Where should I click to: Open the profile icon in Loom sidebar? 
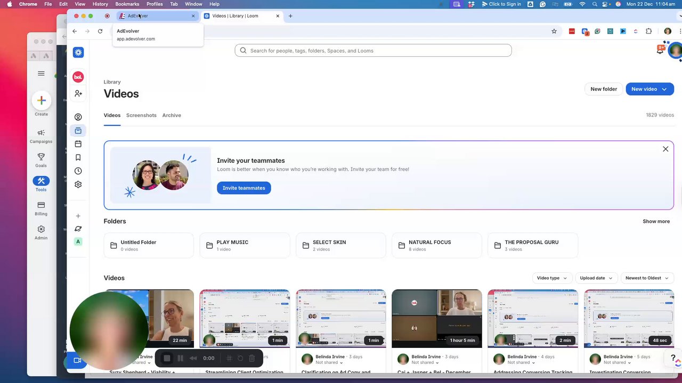(x=78, y=117)
